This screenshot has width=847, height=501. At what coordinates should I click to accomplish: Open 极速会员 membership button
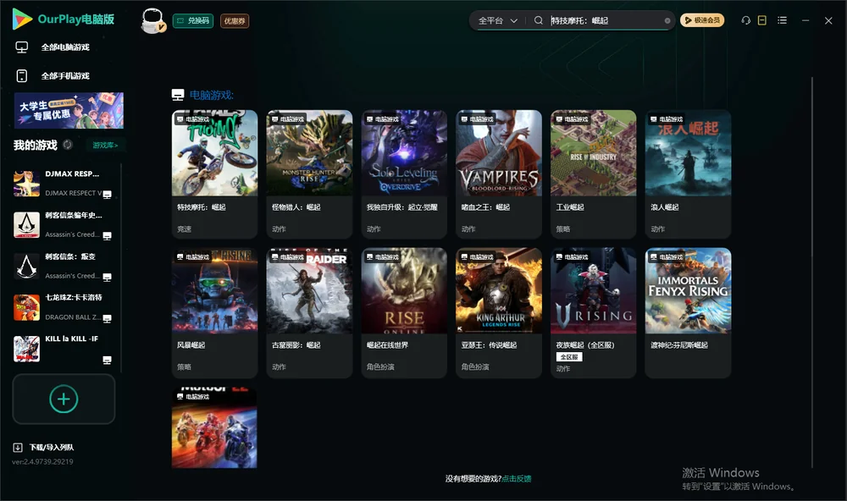coord(702,20)
